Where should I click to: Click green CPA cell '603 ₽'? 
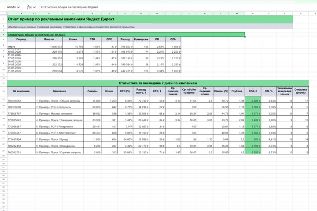point(253,138)
